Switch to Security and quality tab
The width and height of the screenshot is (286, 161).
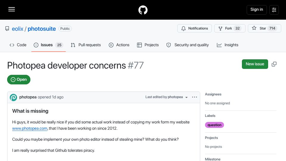[x=187, y=45]
